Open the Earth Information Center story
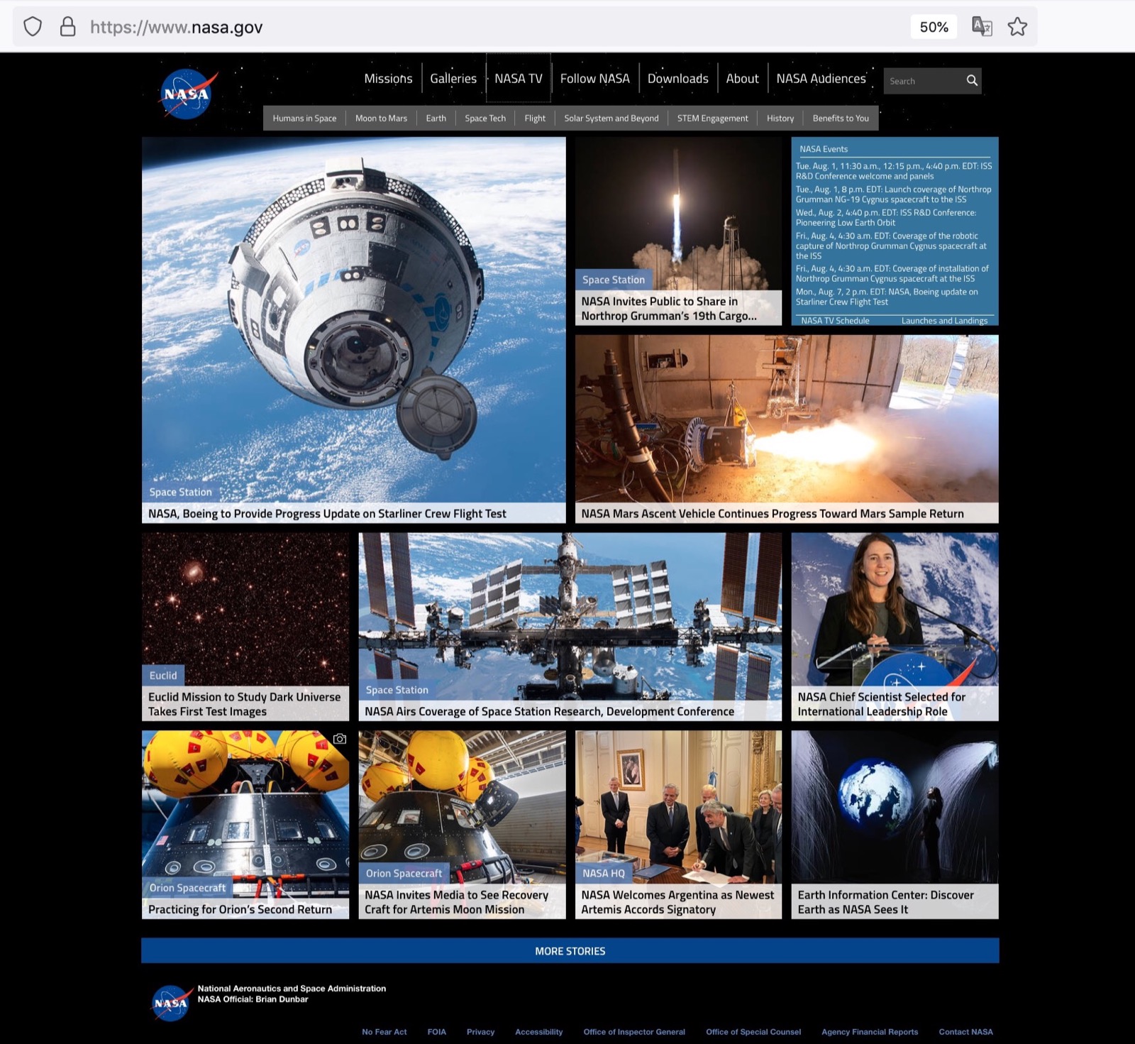Viewport: 1135px width, 1044px height. point(886,902)
